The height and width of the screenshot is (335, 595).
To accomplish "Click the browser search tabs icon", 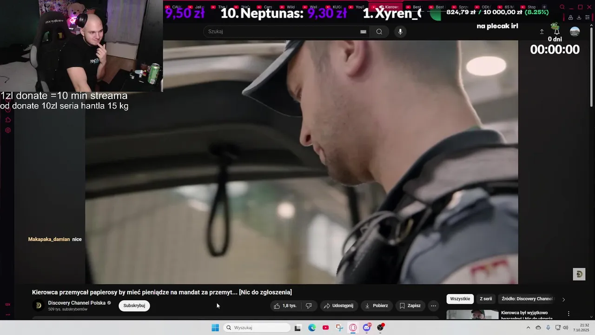I will (x=562, y=7).
